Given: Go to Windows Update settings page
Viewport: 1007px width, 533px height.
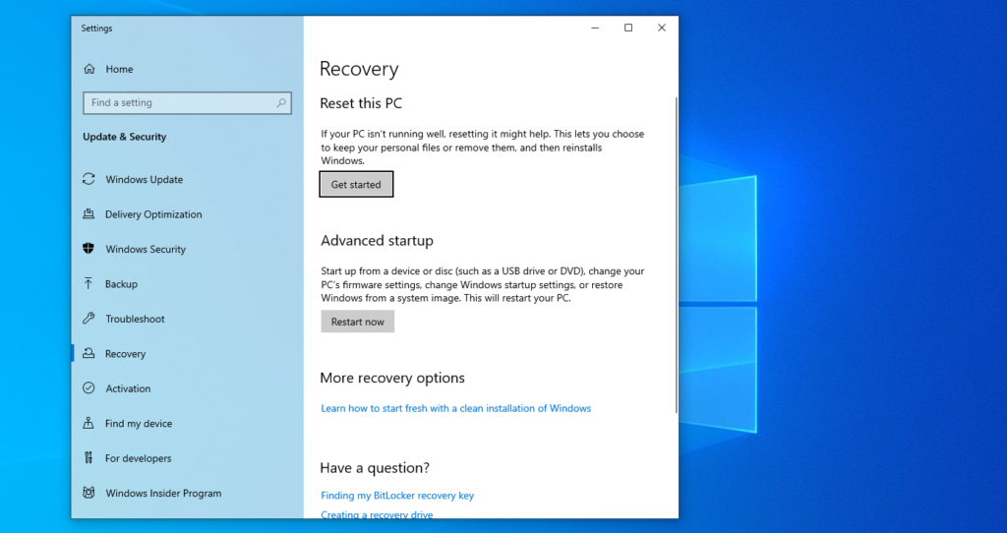Looking at the screenshot, I should 144,180.
